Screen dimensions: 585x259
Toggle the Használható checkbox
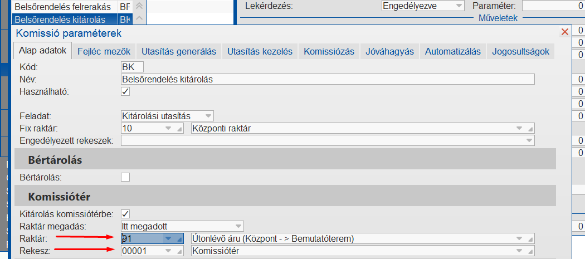click(x=125, y=91)
